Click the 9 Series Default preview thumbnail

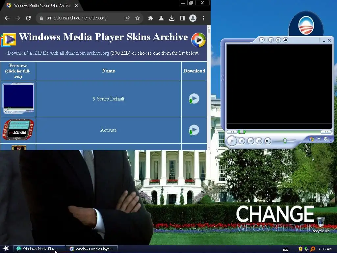click(18, 98)
